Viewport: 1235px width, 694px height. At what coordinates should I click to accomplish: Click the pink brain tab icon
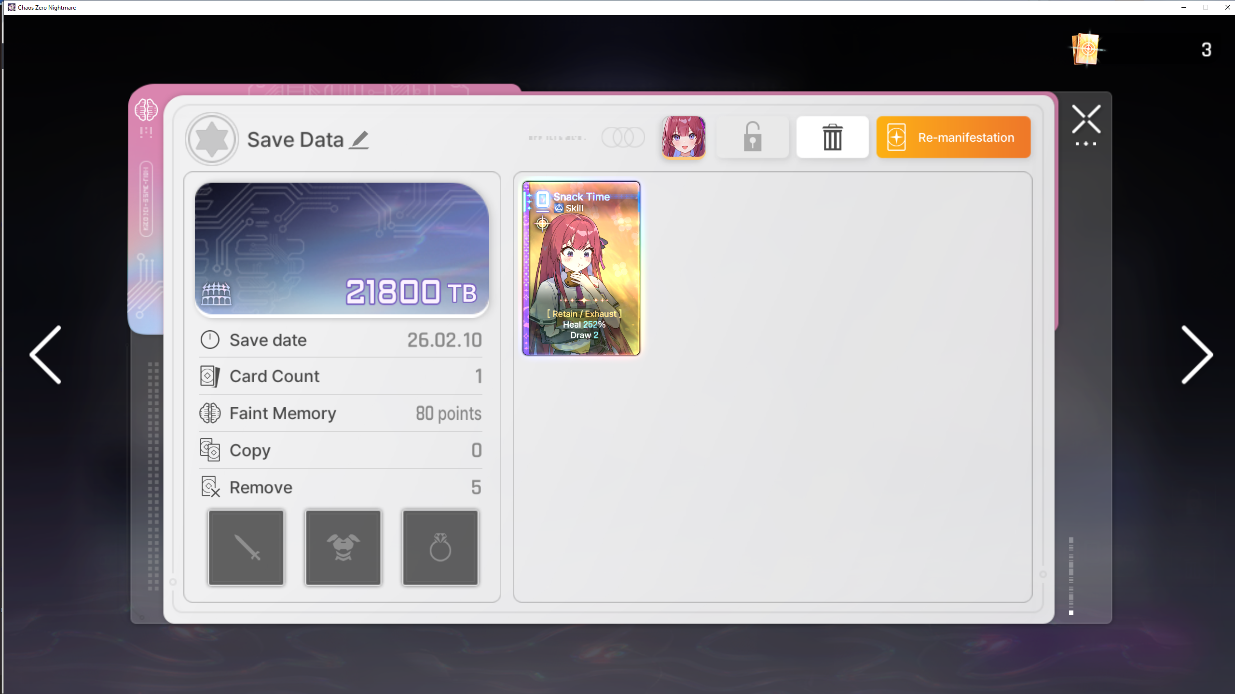(x=146, y=110)
